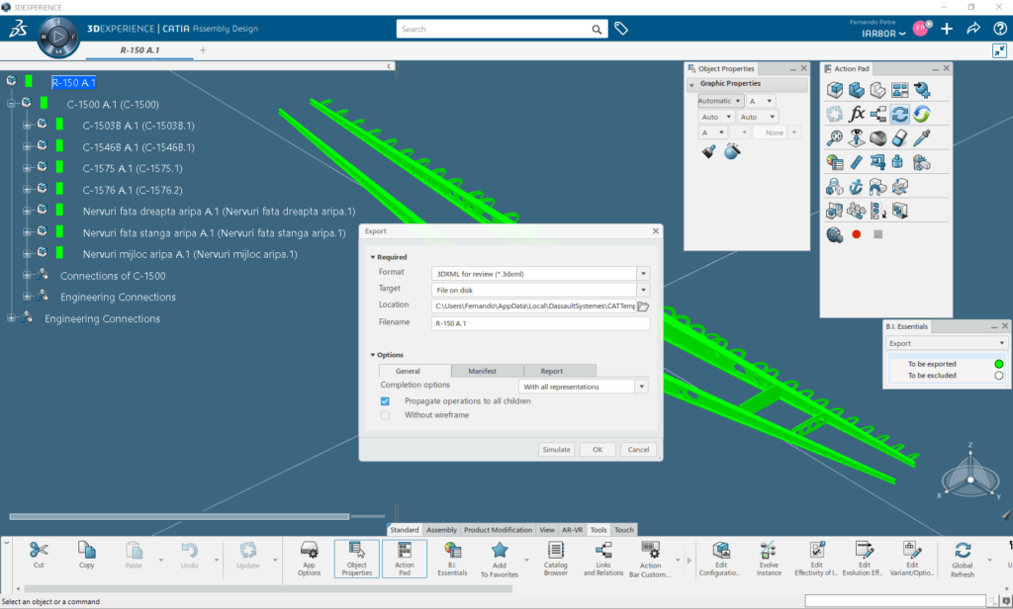Select Nervuri mijloc aripa A.1 tree item
Viewport: 1013px width, 609px height.
[x=190, y=254]
